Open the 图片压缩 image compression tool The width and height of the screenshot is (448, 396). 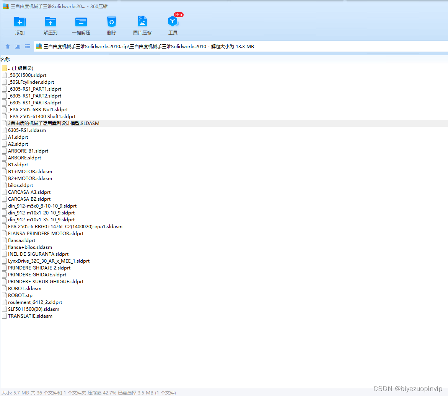(x=142, y=22)
